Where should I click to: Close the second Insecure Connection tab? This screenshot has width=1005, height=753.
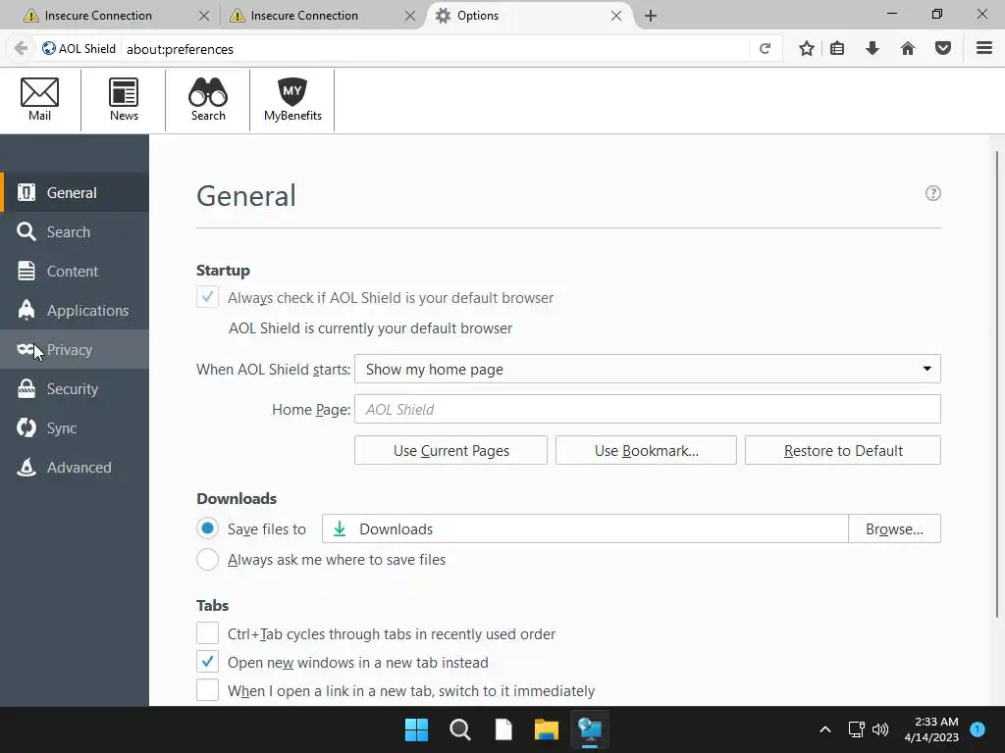click(410, 16)
